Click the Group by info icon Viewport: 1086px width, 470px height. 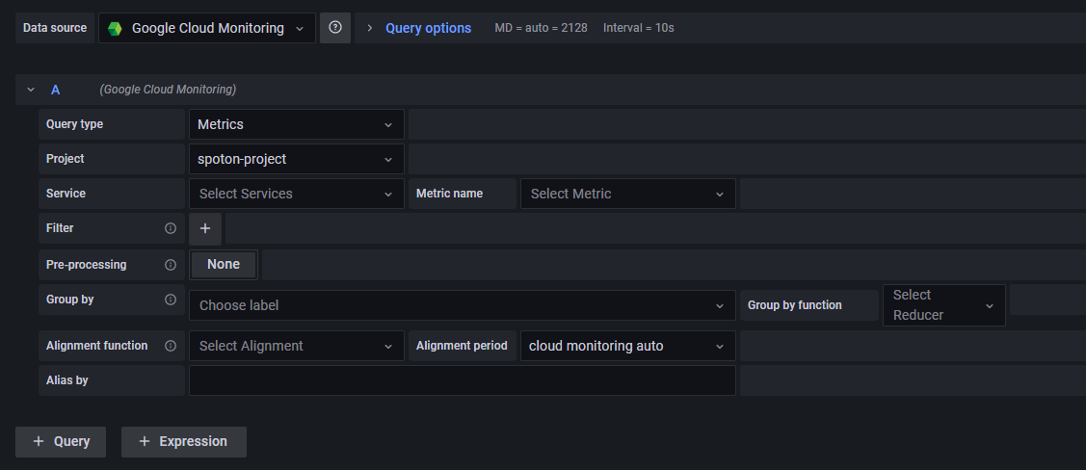pyautogui.click(x=171, y=300)
